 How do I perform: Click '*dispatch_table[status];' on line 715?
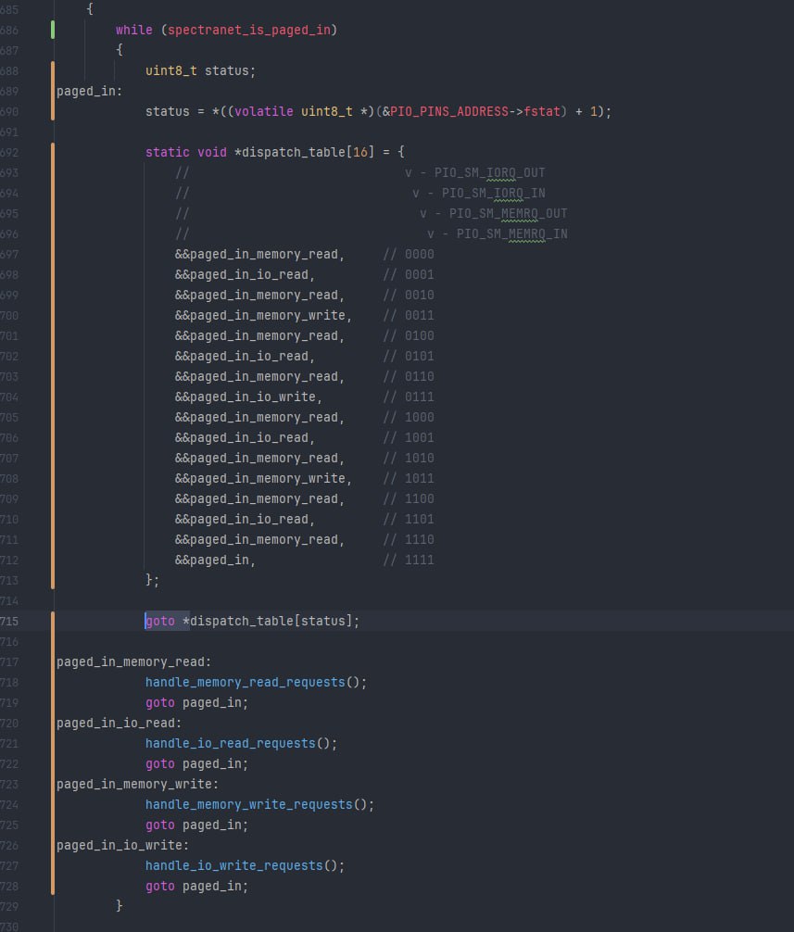(271, 621)
